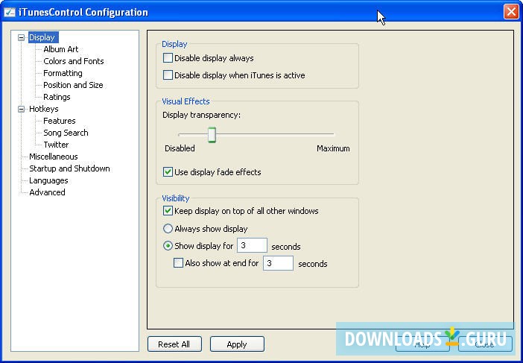Select Miscellaneous in the tree
This screenshot has width=523, height=363.
tap(54, 157)
